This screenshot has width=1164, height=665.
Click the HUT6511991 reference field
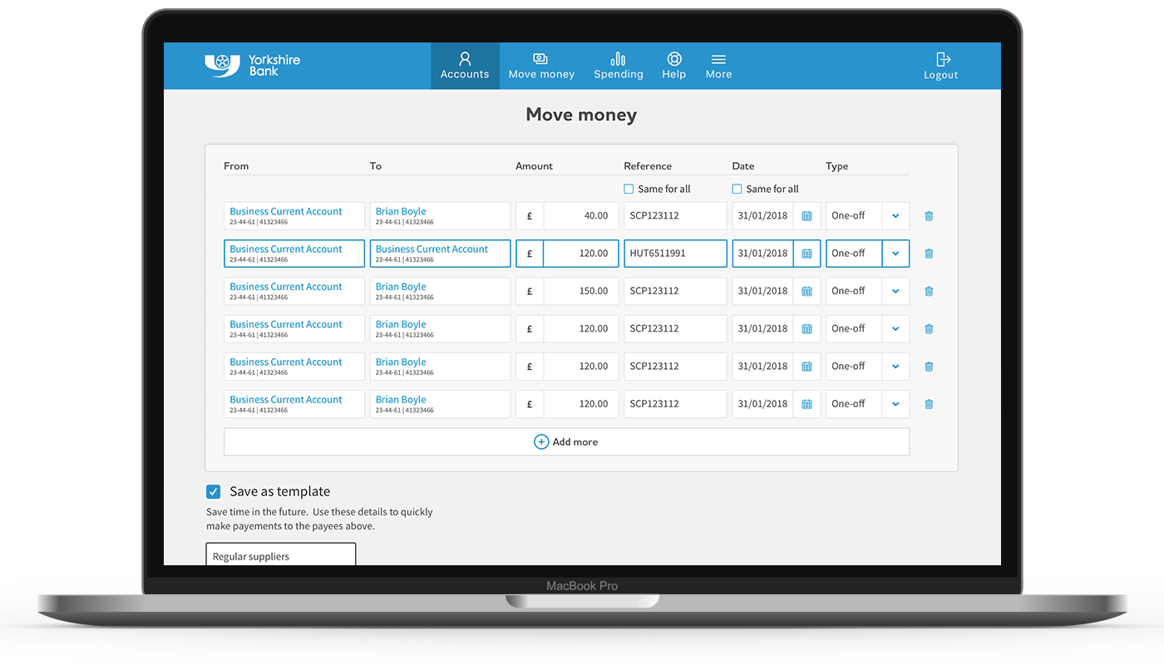[x=675, y=254]
